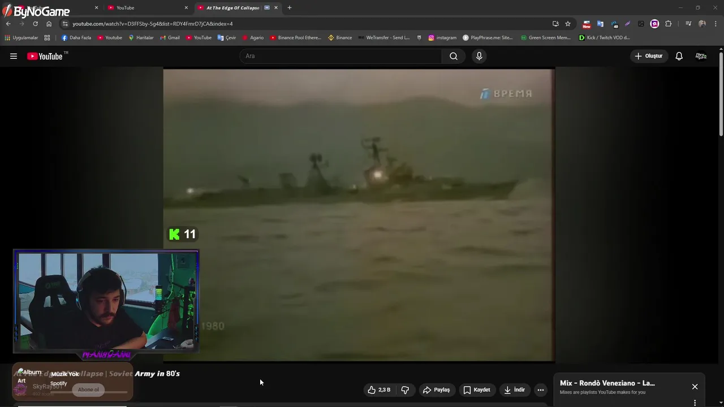Image resolution: width=724 pixels, height=407 pixels.
Task: Install app icon in address bar
Action: pyautogui.click(x=555, y=24)
